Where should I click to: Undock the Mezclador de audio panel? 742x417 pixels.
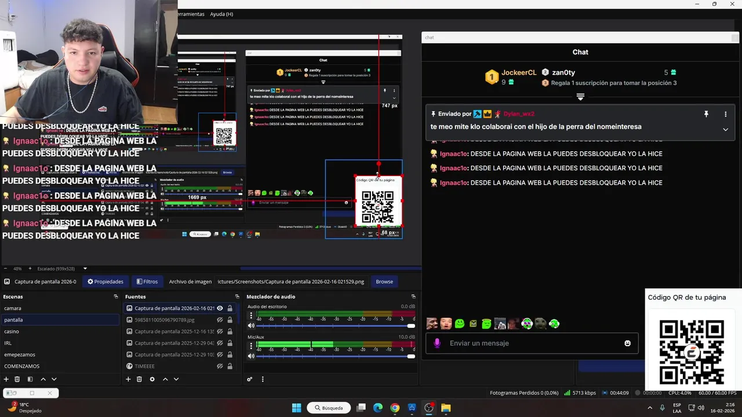pyautogui.click(x=413, y=297)
